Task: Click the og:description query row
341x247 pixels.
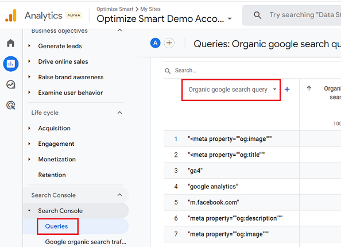Action: pos(235,218)
